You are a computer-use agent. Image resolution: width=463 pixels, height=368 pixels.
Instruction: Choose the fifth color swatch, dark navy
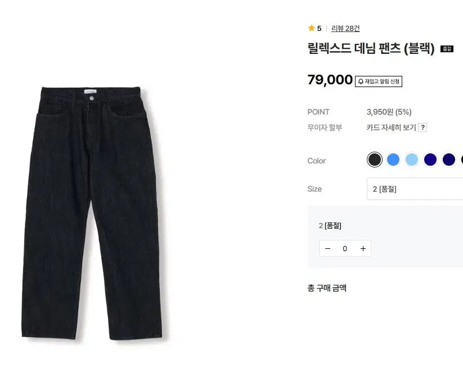(x=448, y=160)
